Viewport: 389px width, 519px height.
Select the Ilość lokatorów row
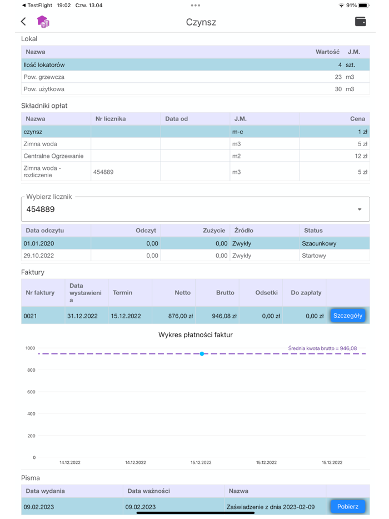click(x=195, y=65)
